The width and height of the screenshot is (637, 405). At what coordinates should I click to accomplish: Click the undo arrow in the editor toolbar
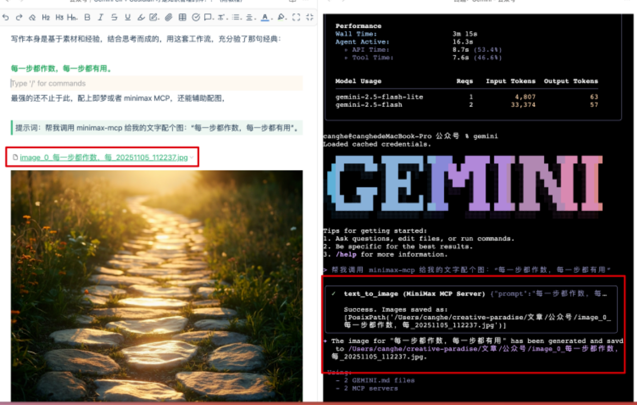click(6, 17)
